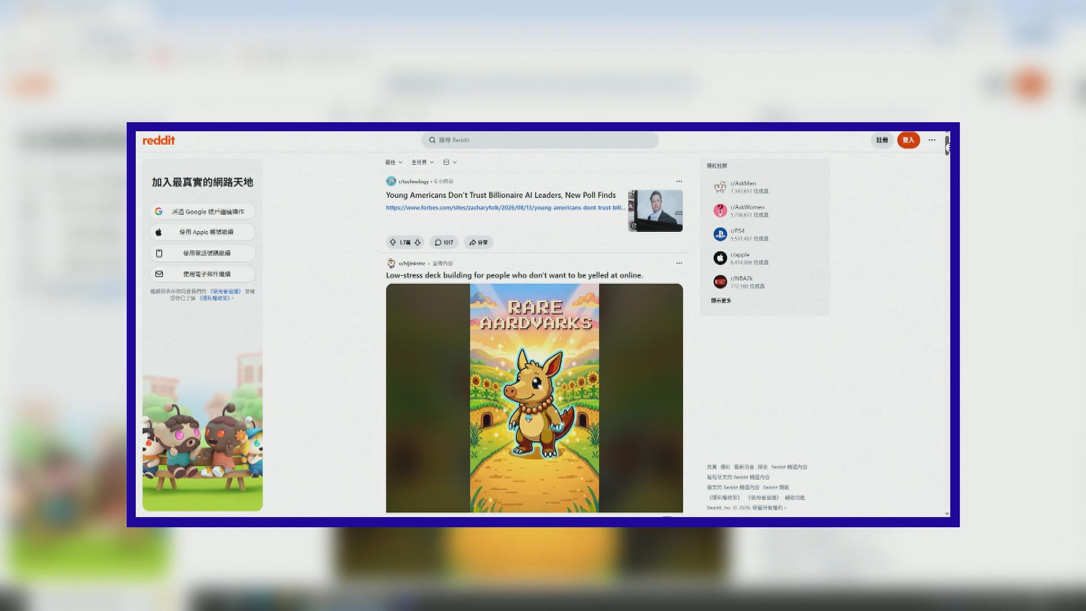Open the Forbes post thumbnail image
Screen dimensions: 1086x611
pyautogui.click(x=656, y=211)
